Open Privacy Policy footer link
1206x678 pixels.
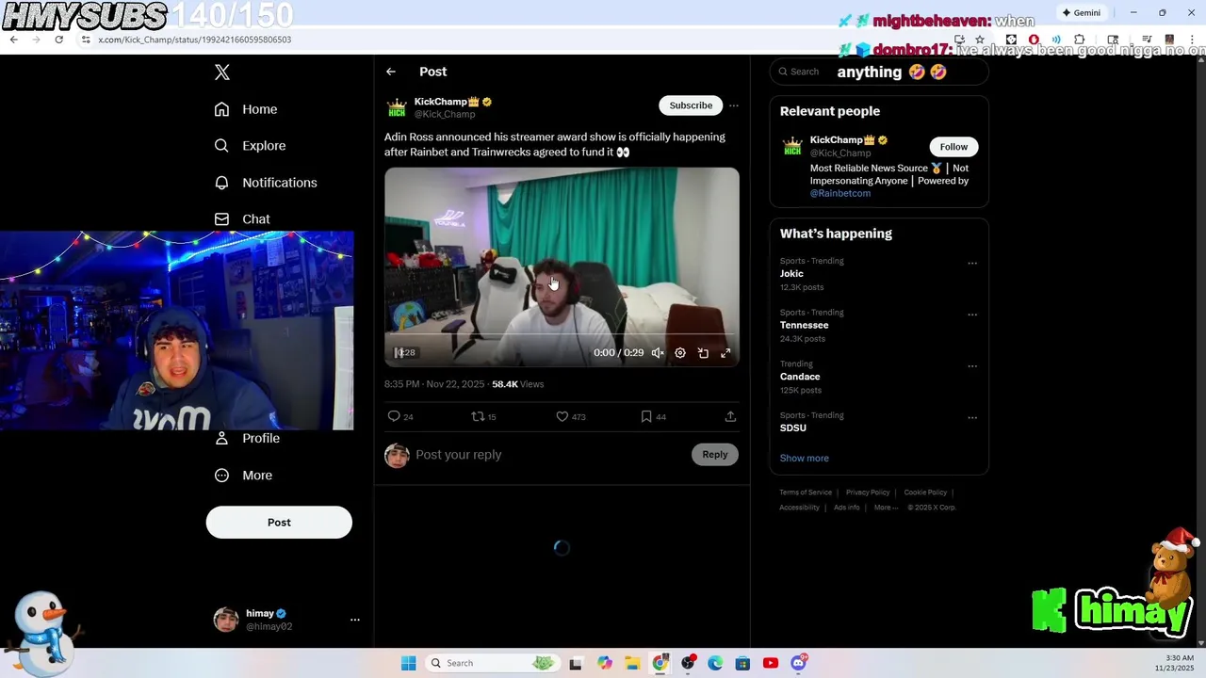(868, 492)
